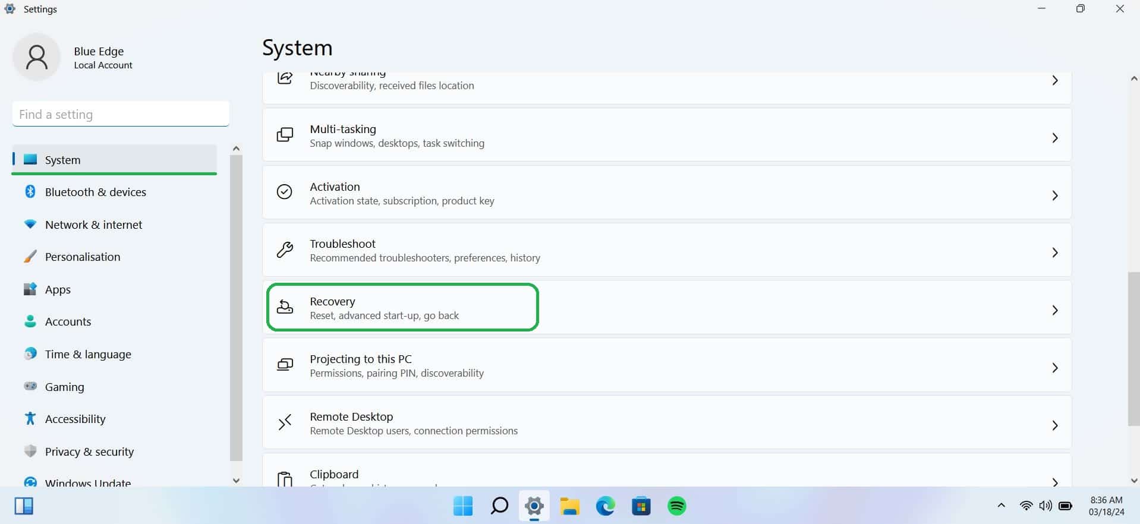Click the Multi-tasking windows icon
This screenshot has width=1140, height=524.
[285, 135]
